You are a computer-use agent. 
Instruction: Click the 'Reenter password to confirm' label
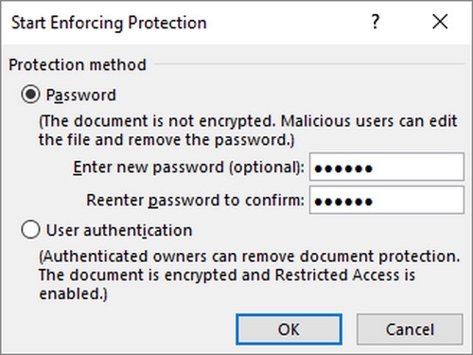(x=196, y=201)
